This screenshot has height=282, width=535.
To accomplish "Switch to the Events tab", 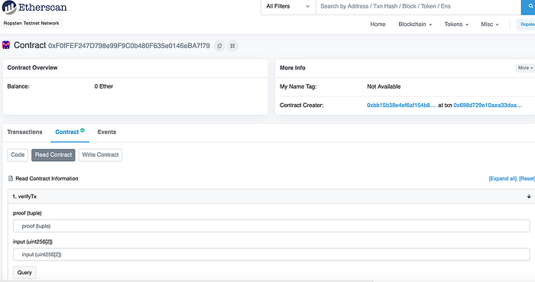I will tap(107, 132).
